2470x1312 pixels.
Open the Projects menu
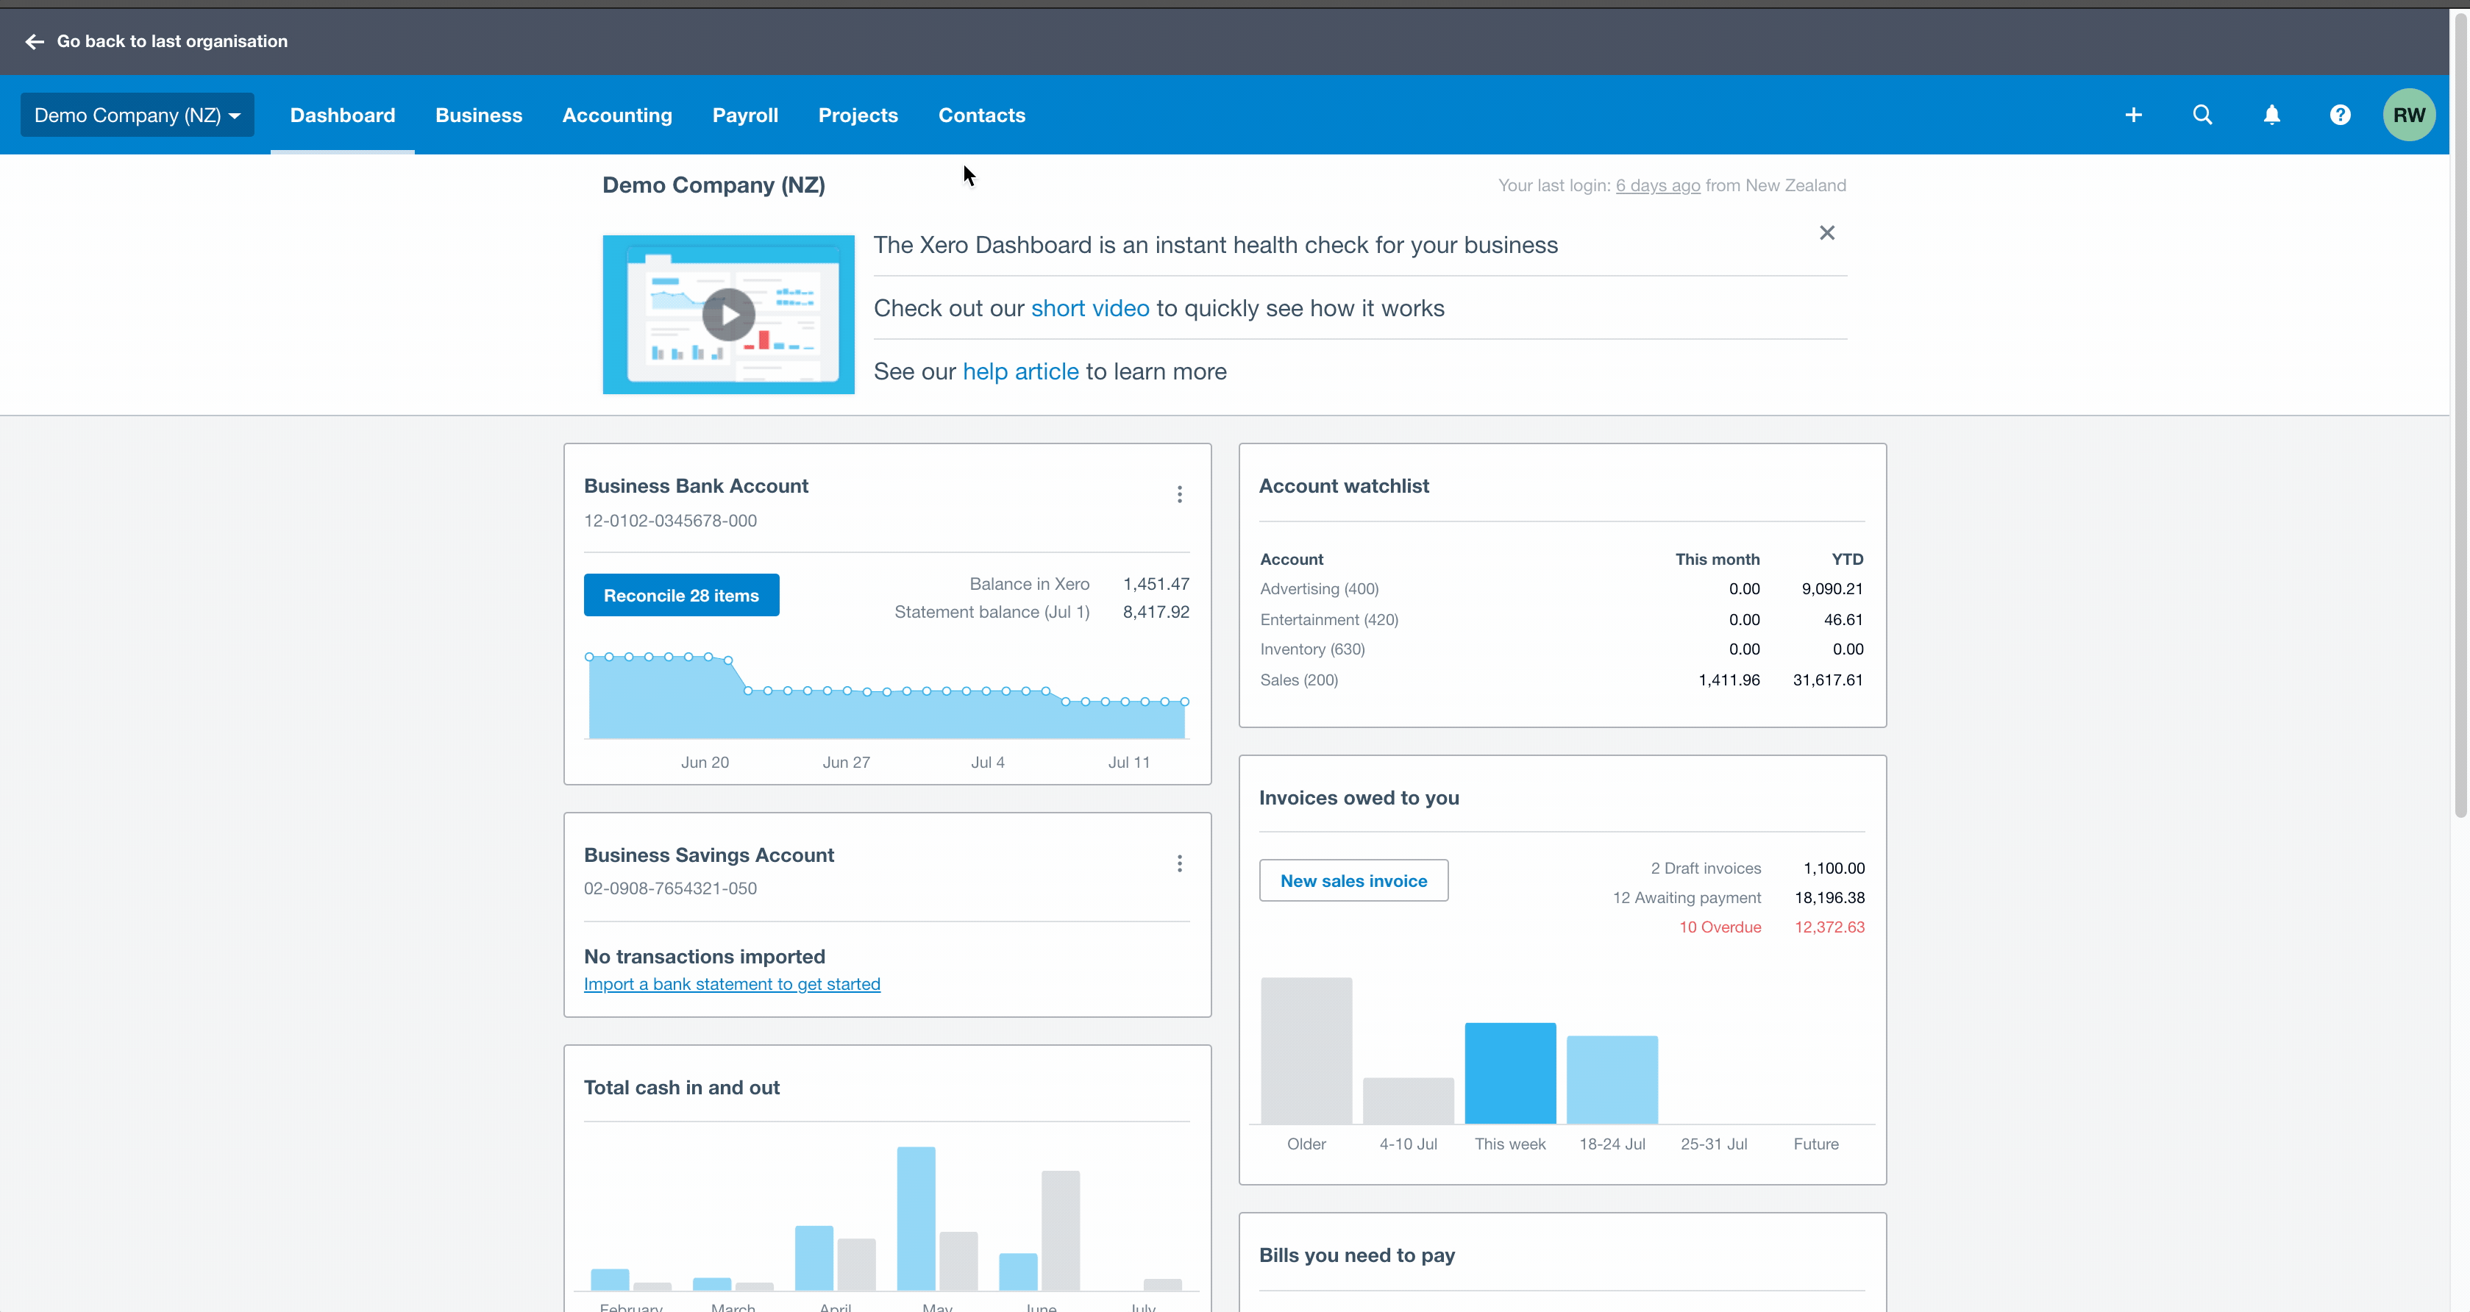coord(858,115)
